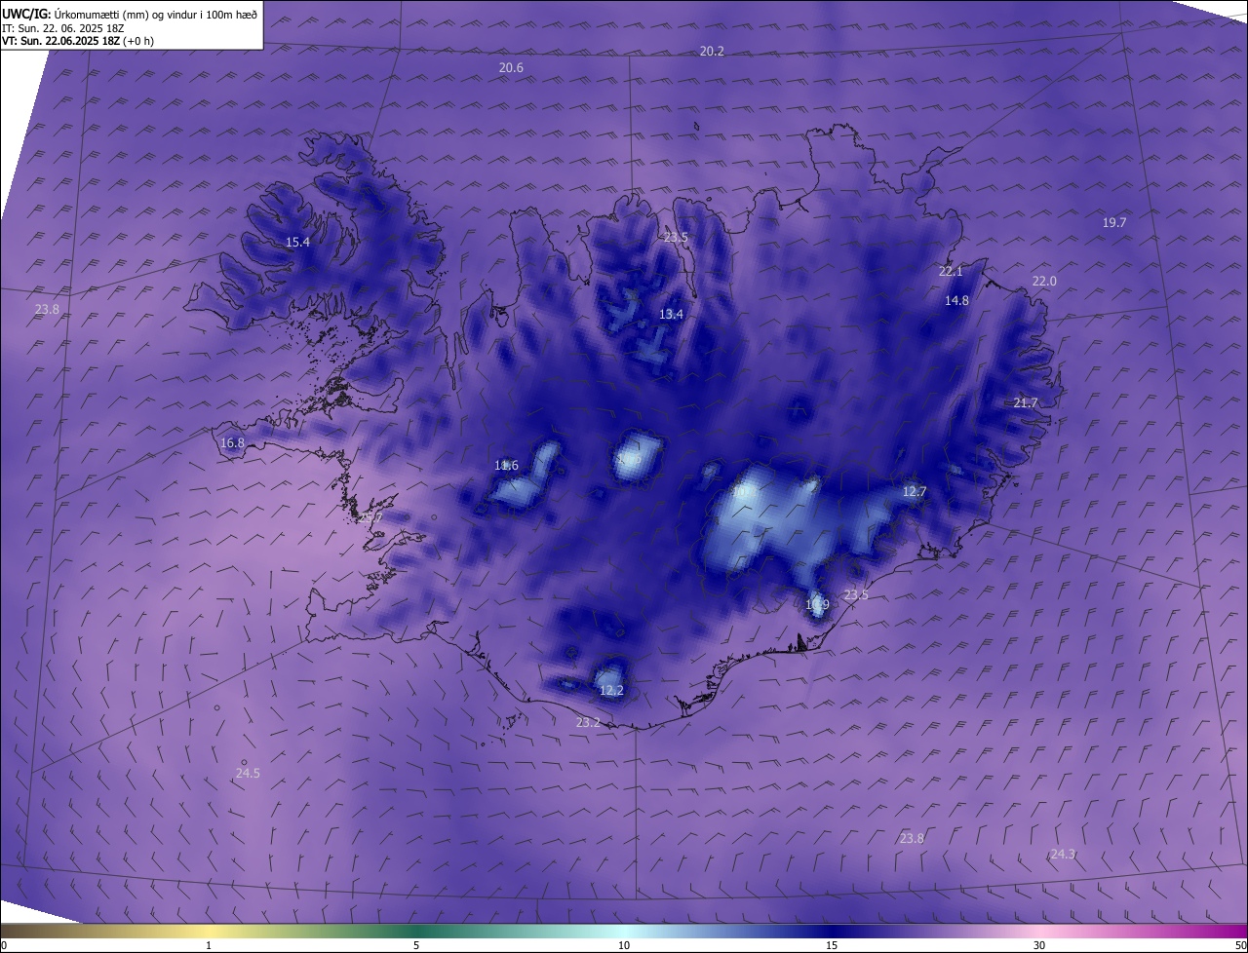This screenshot has width=1248, height=953.
Task: Click the 24.5 value southwest of Iceland
Action: (x=248, y=774)
